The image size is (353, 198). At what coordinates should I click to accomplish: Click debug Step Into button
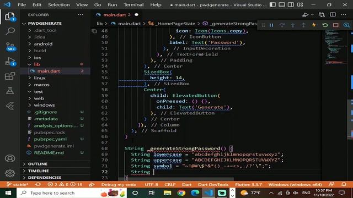coord(293,25)
